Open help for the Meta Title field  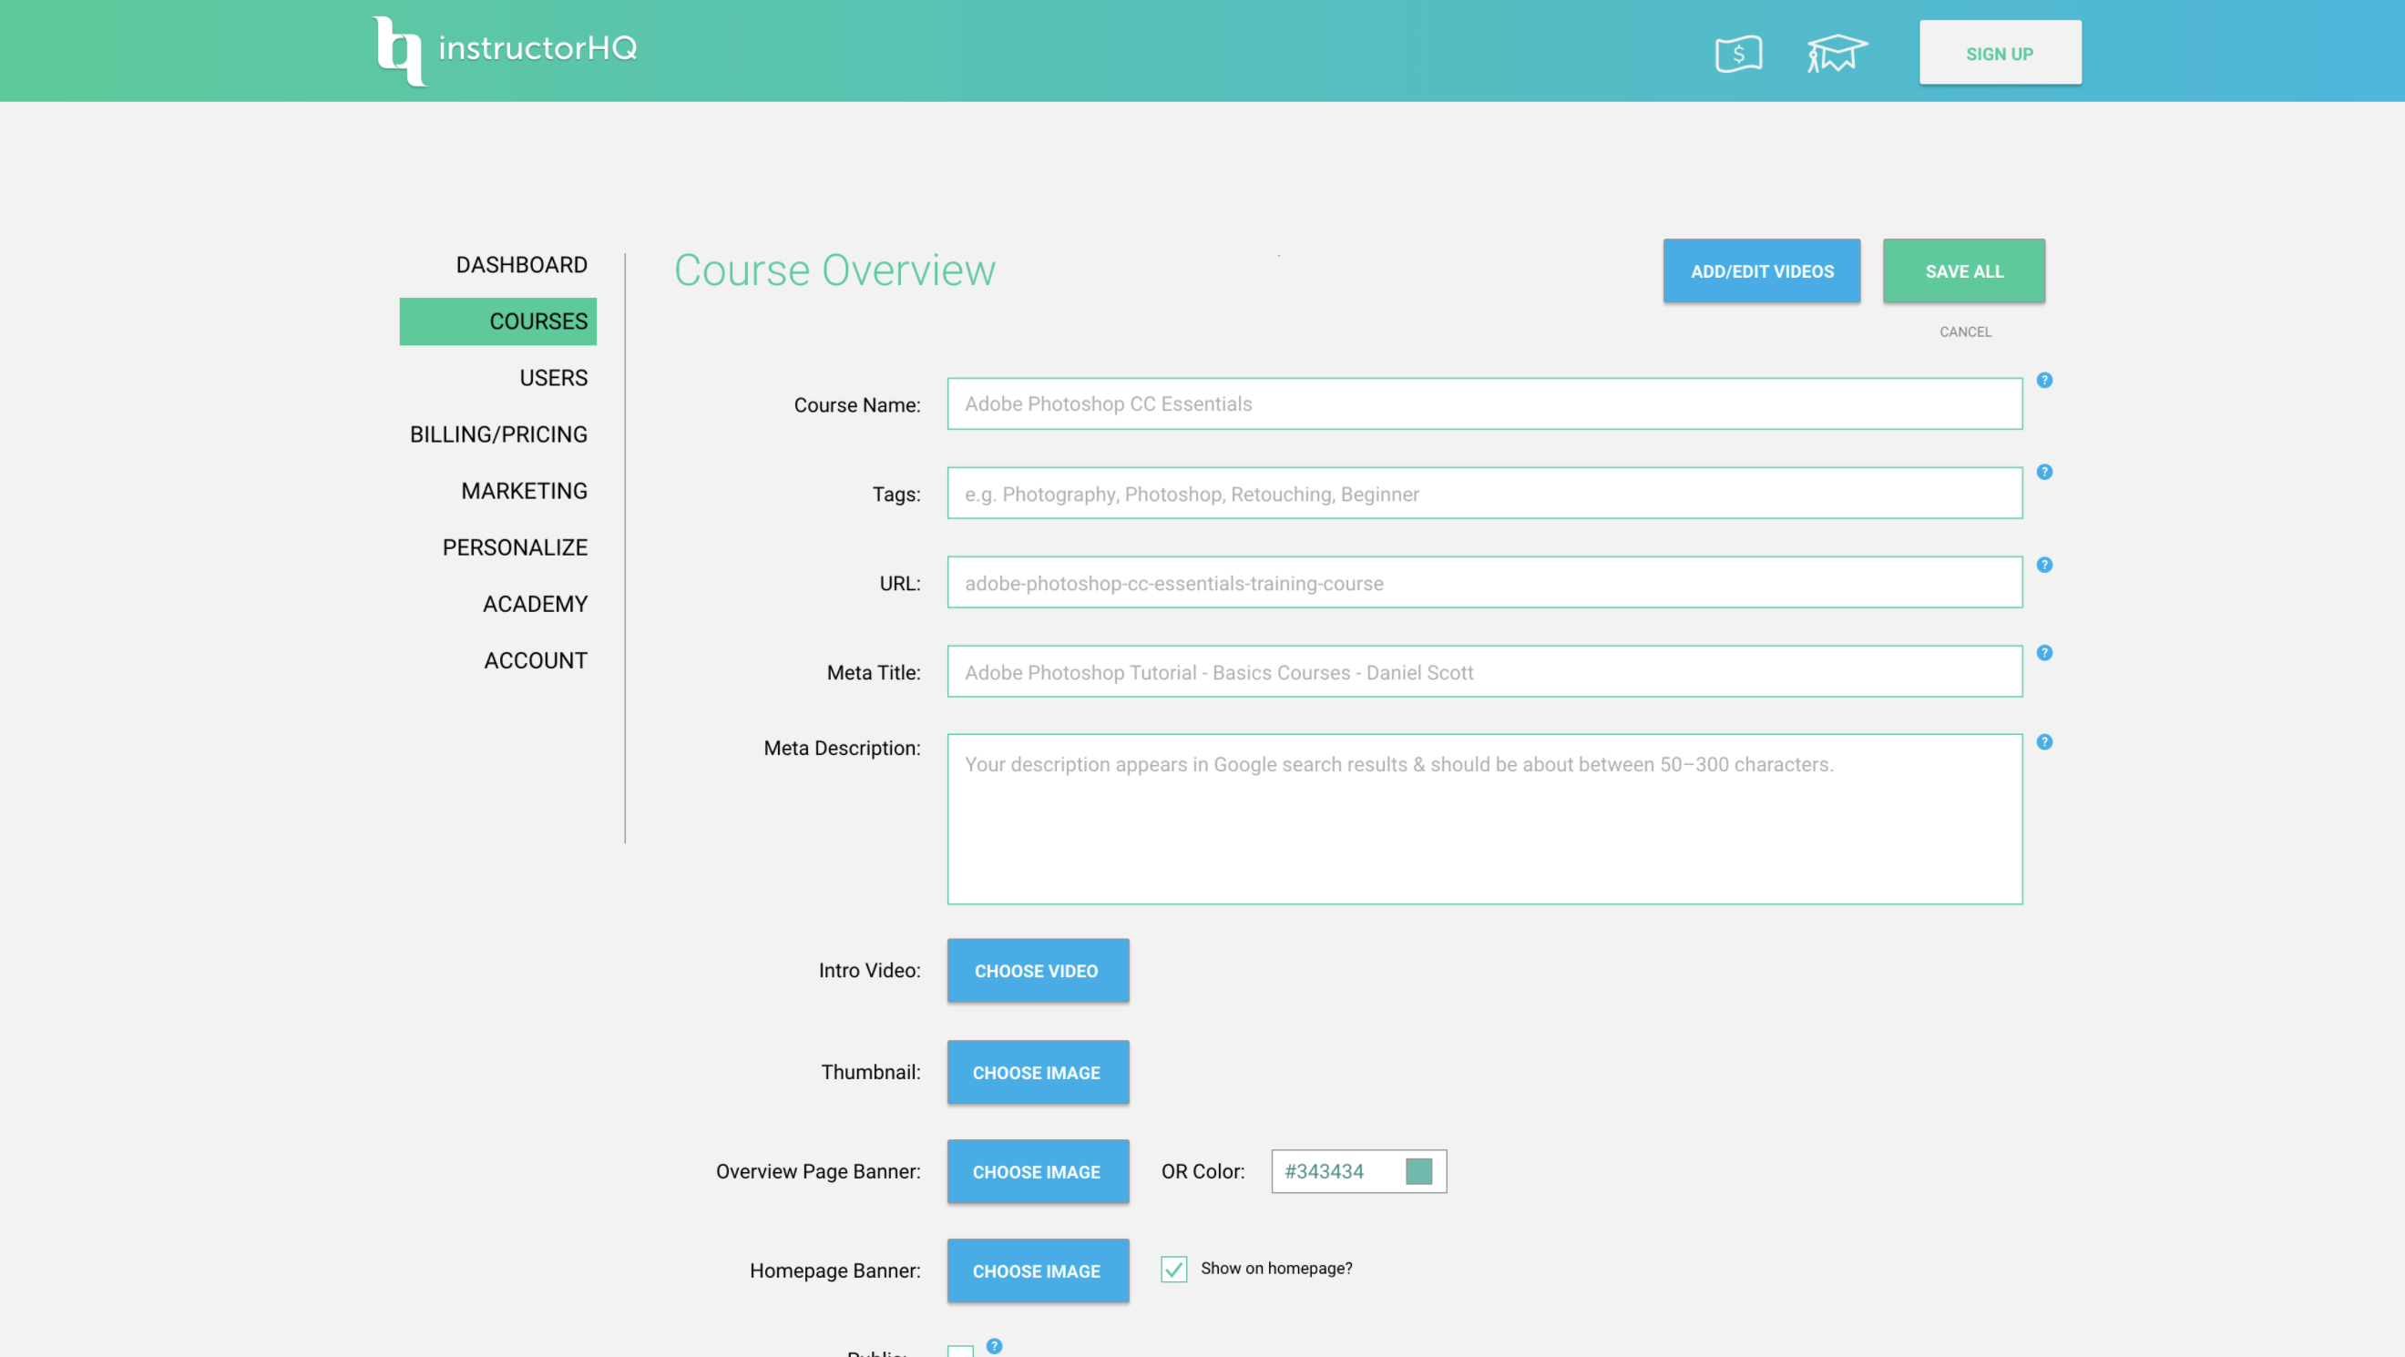click(x=2044, y=654)
